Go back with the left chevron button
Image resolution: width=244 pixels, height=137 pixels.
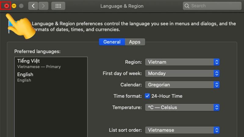point(33,6)
